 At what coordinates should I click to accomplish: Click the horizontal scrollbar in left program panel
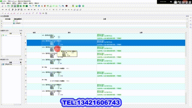pyautogui.click(x=11, y=56)
